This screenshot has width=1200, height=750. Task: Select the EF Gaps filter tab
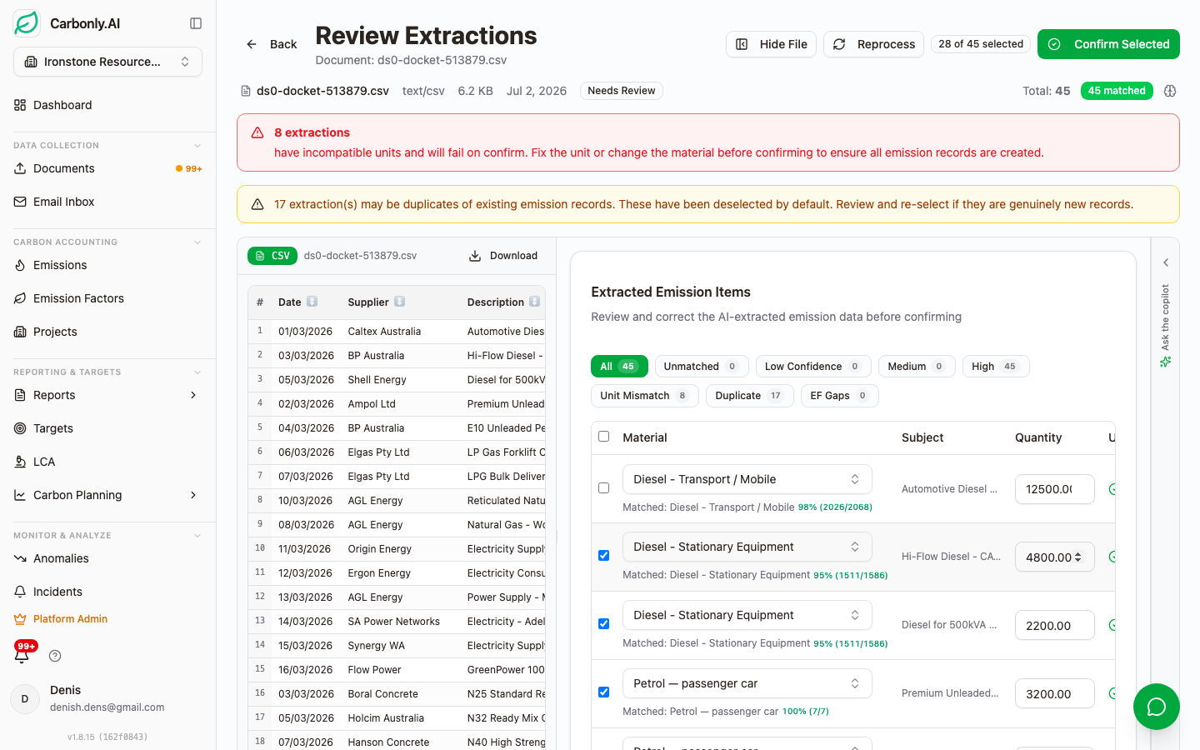(840, 396)
